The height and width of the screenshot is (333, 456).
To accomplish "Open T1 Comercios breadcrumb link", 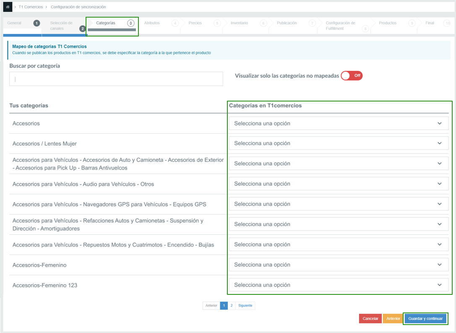I will pyautogui.click(x=31, y=7).
